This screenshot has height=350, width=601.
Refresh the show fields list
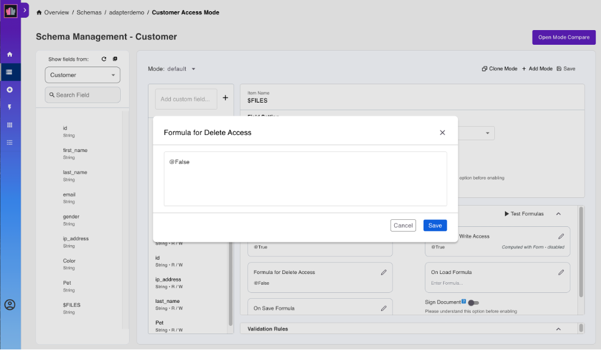tap(104, 59)
